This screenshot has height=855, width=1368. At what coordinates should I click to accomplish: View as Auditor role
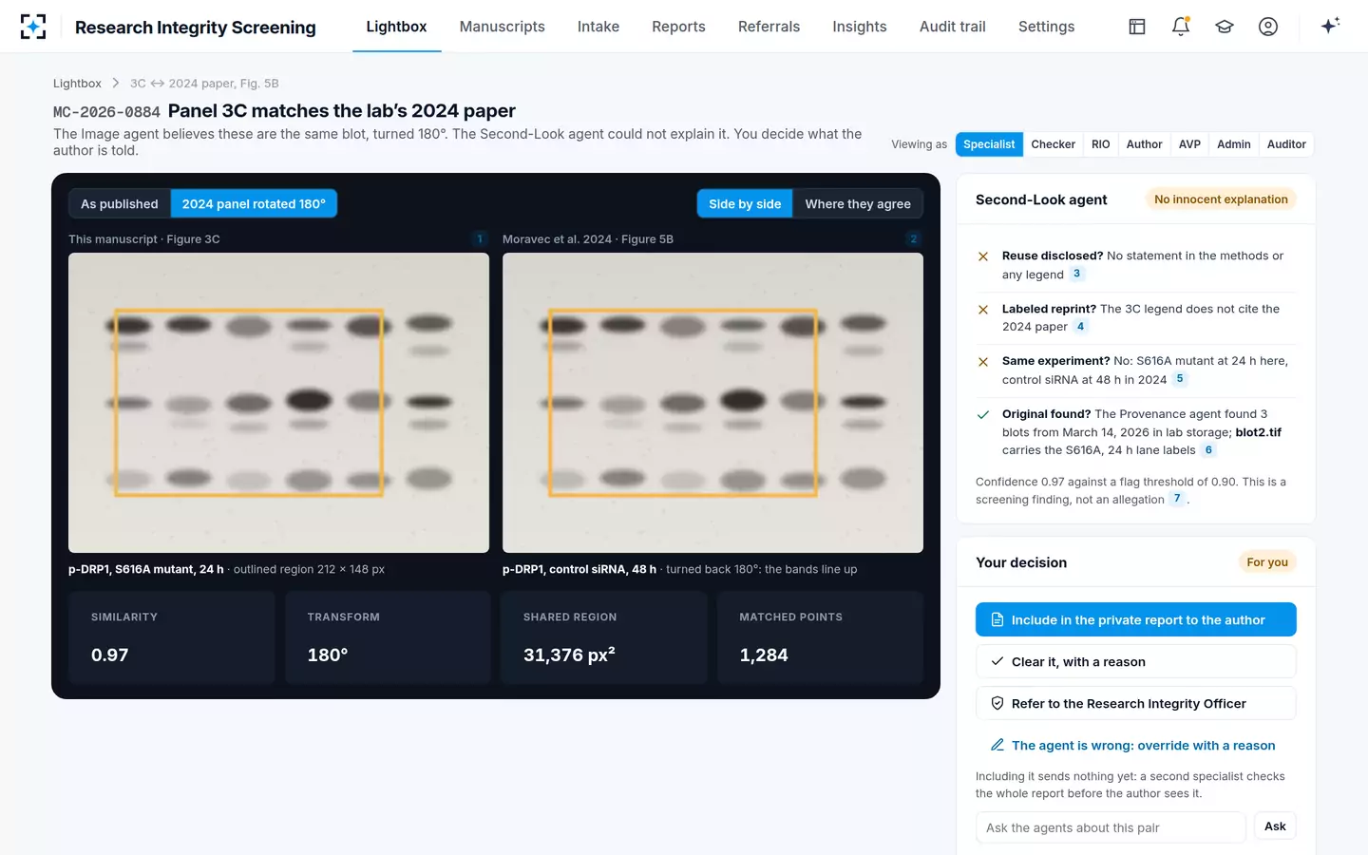click(x=1286, y=144)
